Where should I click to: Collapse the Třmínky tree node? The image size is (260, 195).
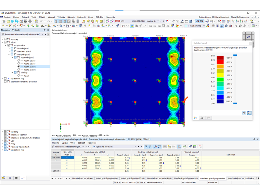pos(12,73)
